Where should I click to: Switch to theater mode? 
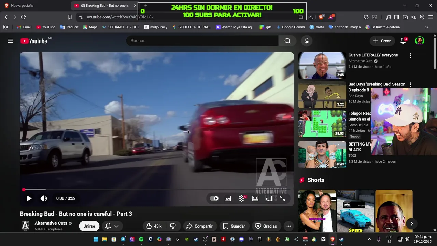255,198
